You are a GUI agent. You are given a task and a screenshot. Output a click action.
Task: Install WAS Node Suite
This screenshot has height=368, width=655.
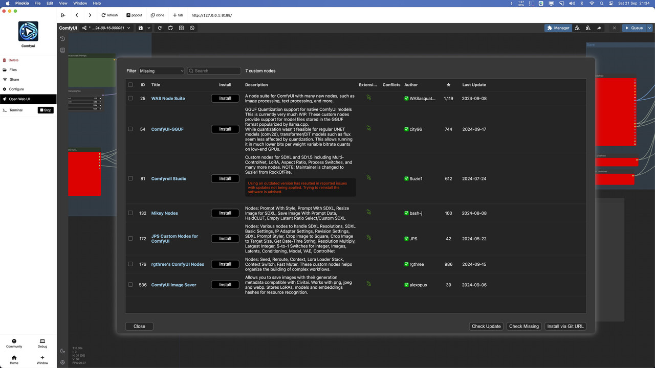click(x=225, y=98)
